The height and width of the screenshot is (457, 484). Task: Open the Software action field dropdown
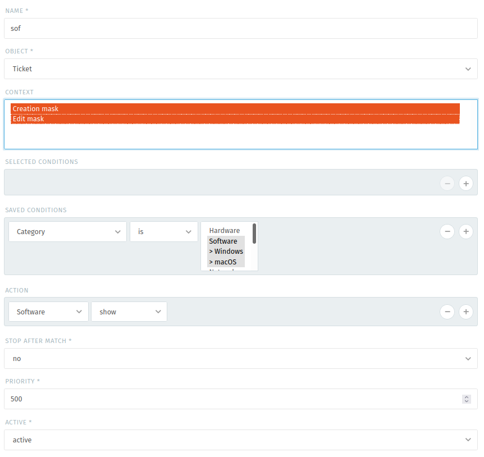point(48,312)
